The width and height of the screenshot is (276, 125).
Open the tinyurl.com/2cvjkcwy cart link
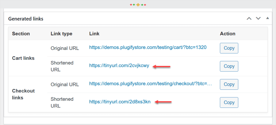click(119, 66)
